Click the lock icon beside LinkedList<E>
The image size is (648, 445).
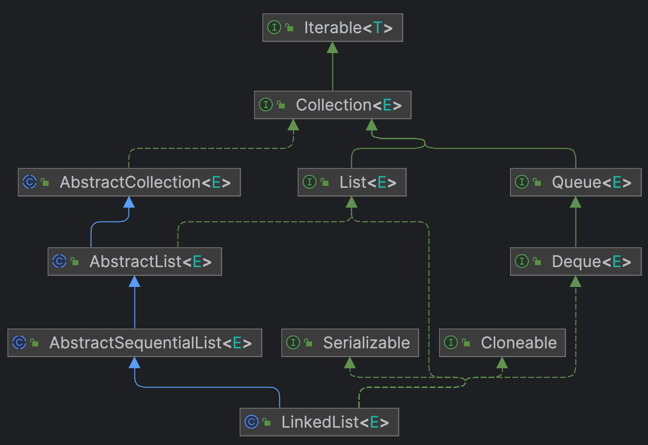[x=266, y=422]
